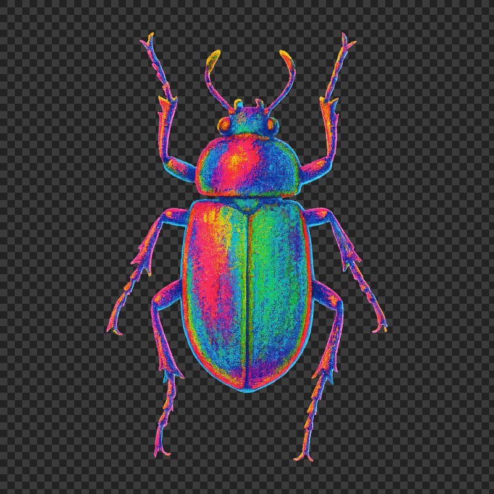Click the right middle leg's foot

(x=379, y=324)
